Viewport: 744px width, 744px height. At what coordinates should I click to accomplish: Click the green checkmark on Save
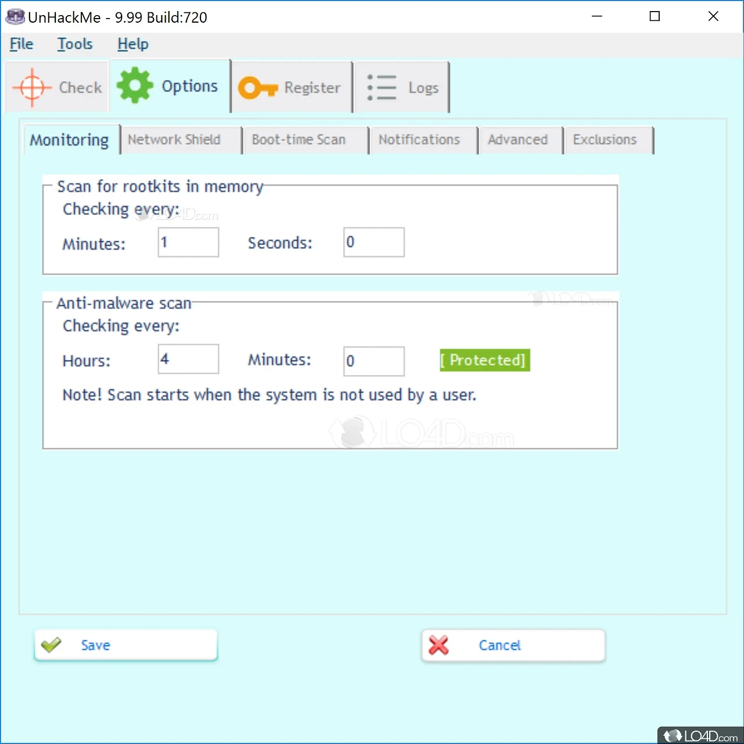[51, 645]
